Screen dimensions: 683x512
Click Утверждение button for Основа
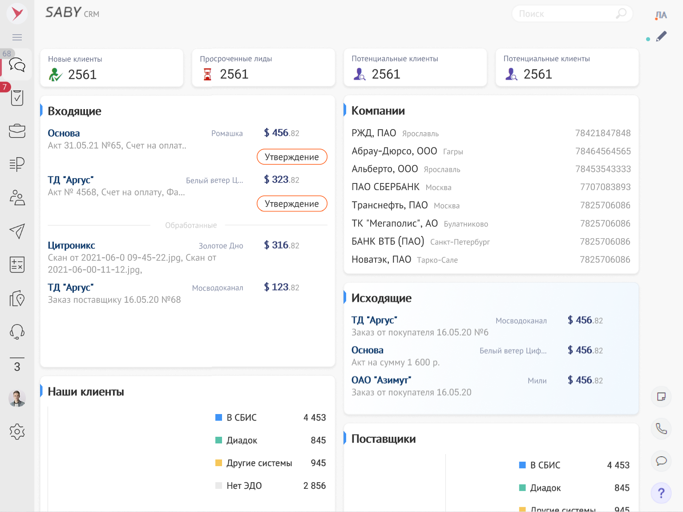point(292,157)
